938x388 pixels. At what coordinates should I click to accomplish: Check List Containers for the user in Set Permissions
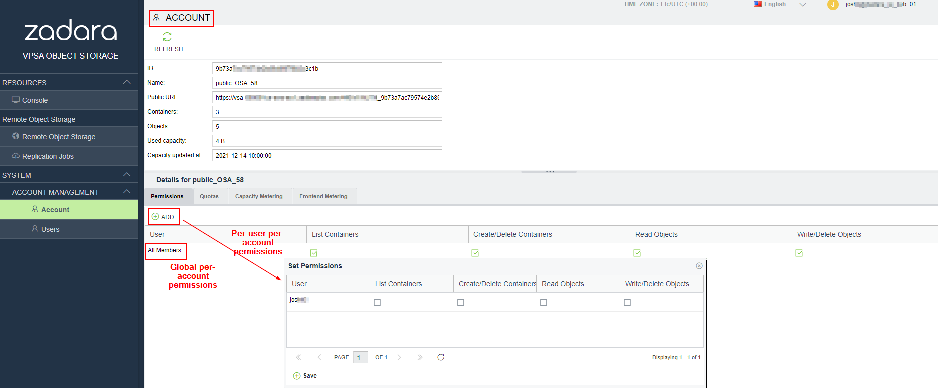[x=377, y=303]
